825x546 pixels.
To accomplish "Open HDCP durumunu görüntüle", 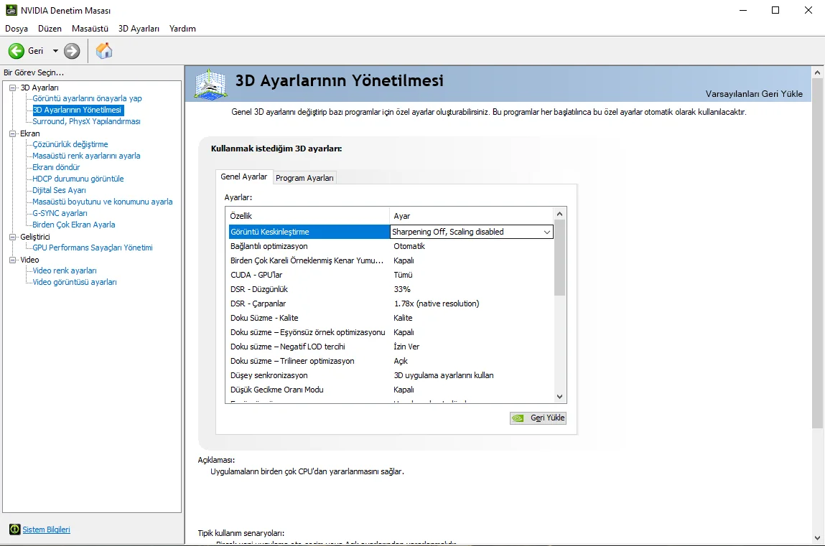I will (78, 179).
